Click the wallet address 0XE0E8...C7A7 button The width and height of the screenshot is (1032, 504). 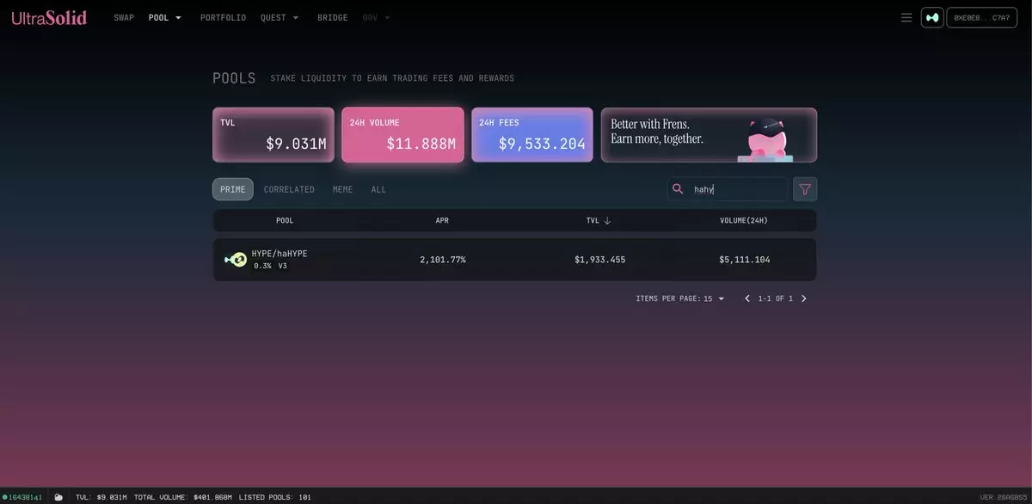click(x=981, y=17)
